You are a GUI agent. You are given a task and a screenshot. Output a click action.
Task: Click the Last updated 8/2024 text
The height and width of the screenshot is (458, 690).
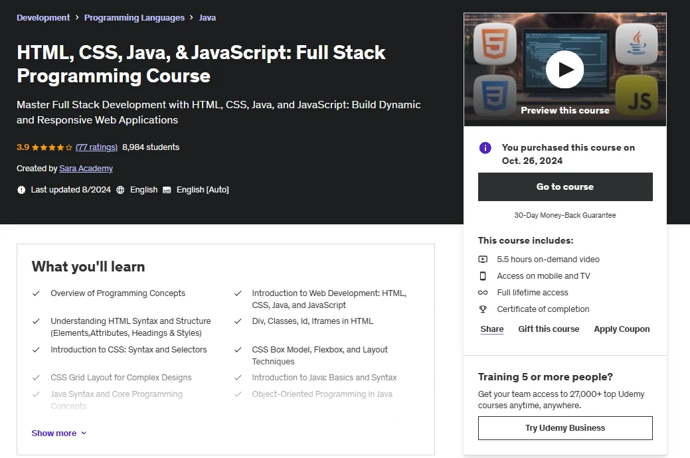pyautogui.click(x=71, y=190)
